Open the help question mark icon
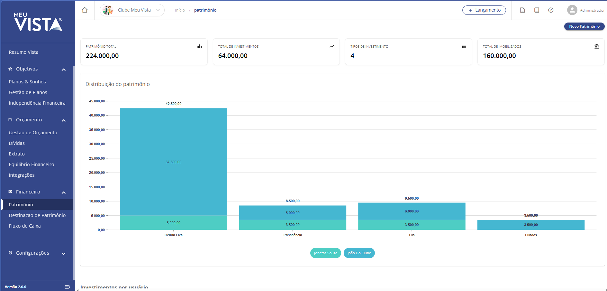The width and height of the screenshot is (607, 291). pyautogui.click(x=551, y=10)
